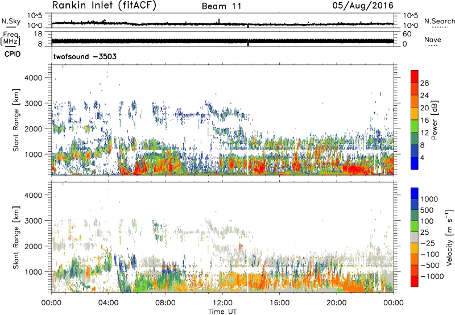Click the 3000 tick on velocity panel
The width and height of the screenshot is (455, 315).
click(x=33, y=221)
